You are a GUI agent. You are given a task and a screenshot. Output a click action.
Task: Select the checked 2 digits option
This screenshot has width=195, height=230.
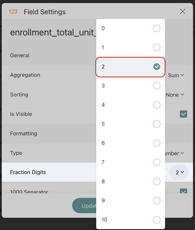pos(157,67)
